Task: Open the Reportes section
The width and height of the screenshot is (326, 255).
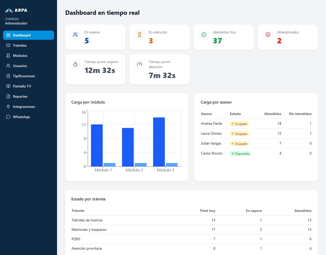Action: pyautogui.click(x=29, y=96)
